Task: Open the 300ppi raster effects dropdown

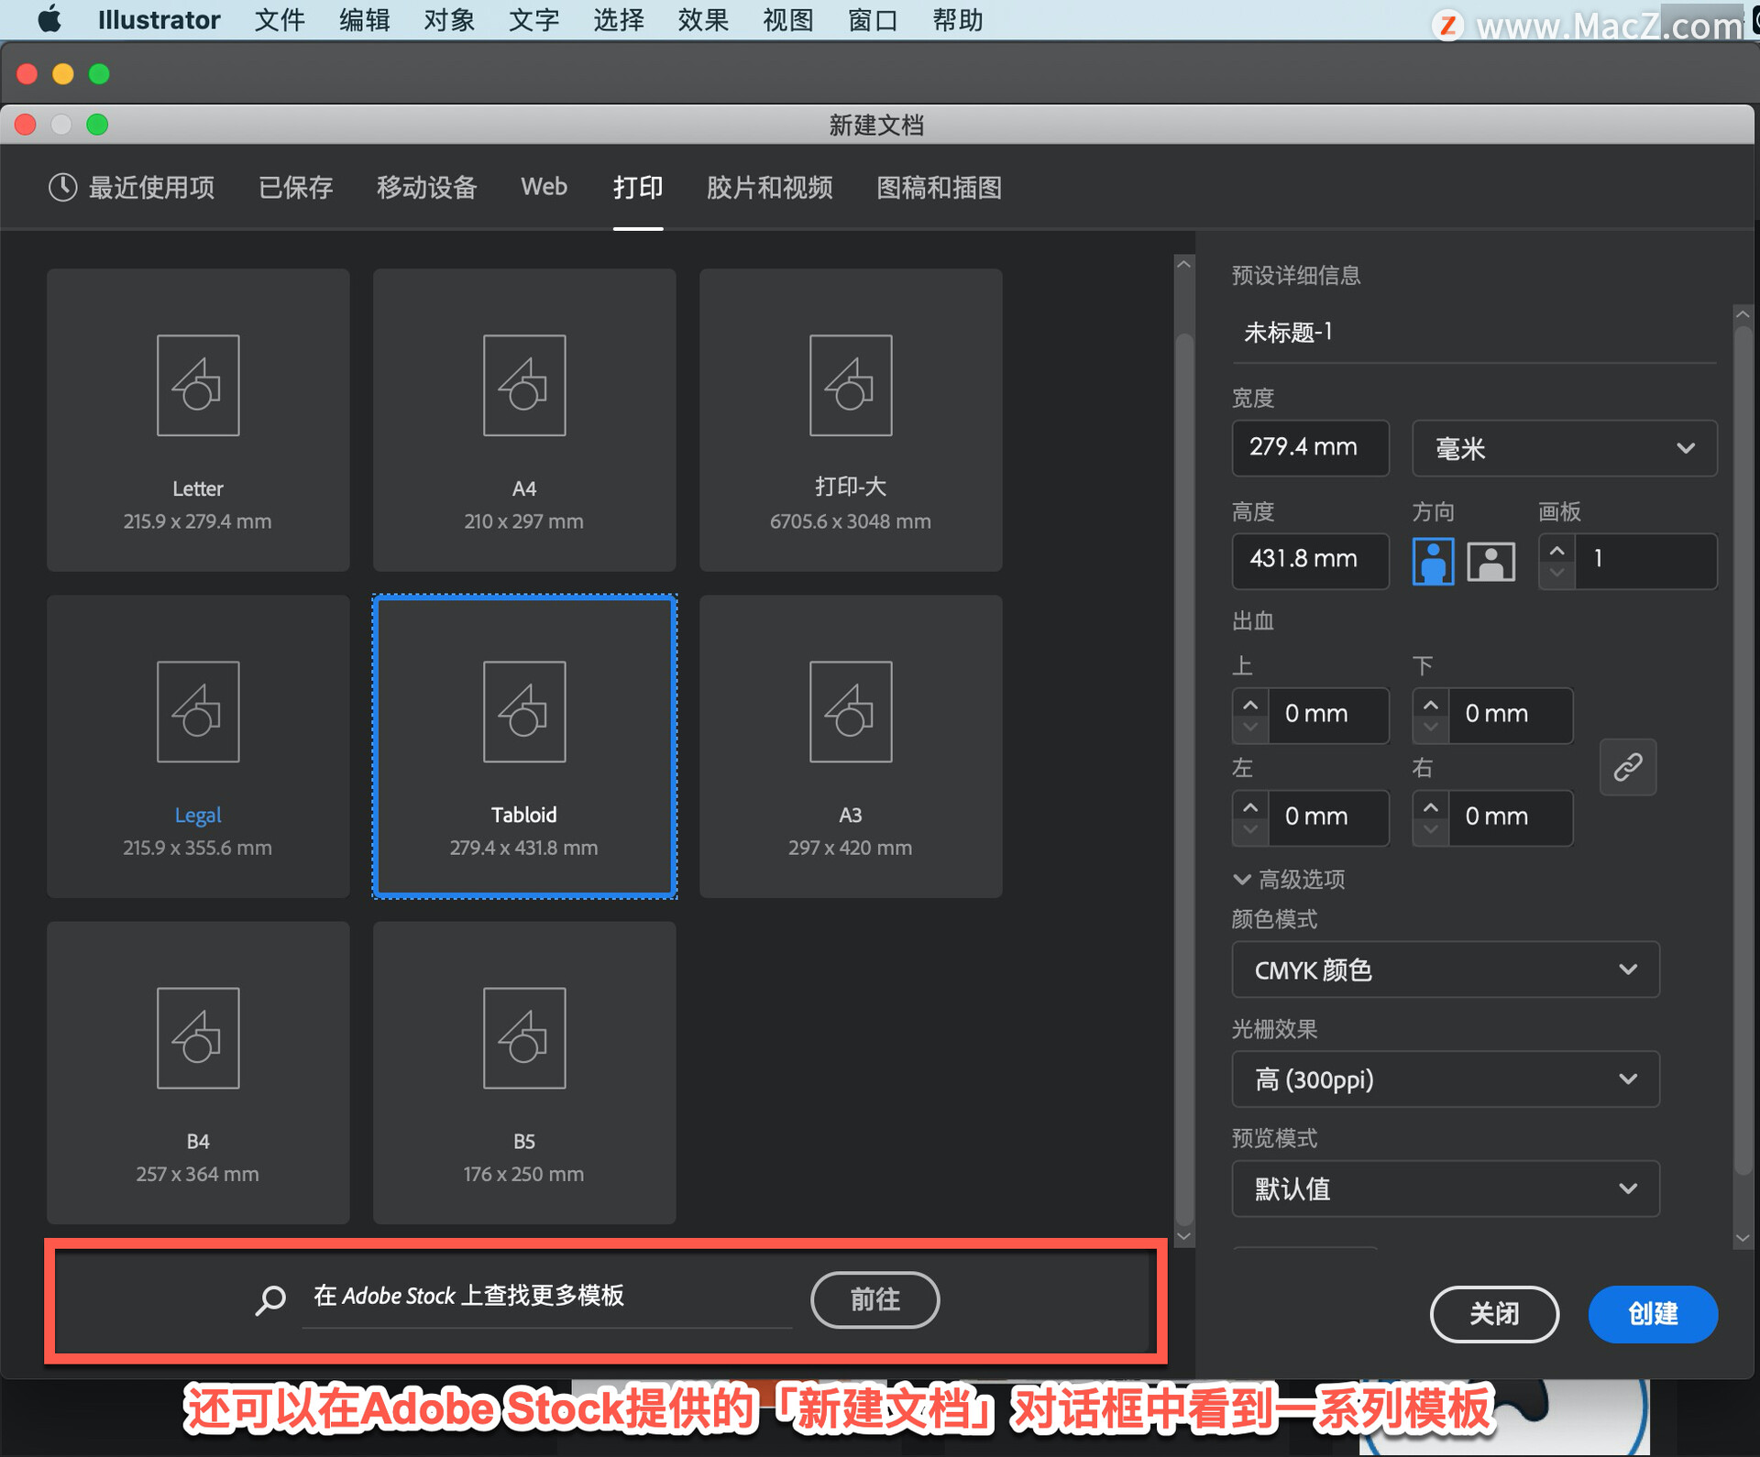Action: [x=1445, y=1079]
